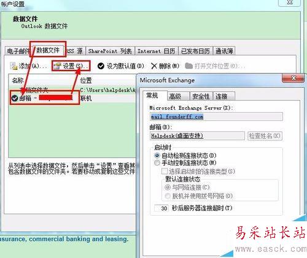This screenshot has height=258, width=307.
Task: Click 打开文件位置(O)... label
Action: click(220, 66)
